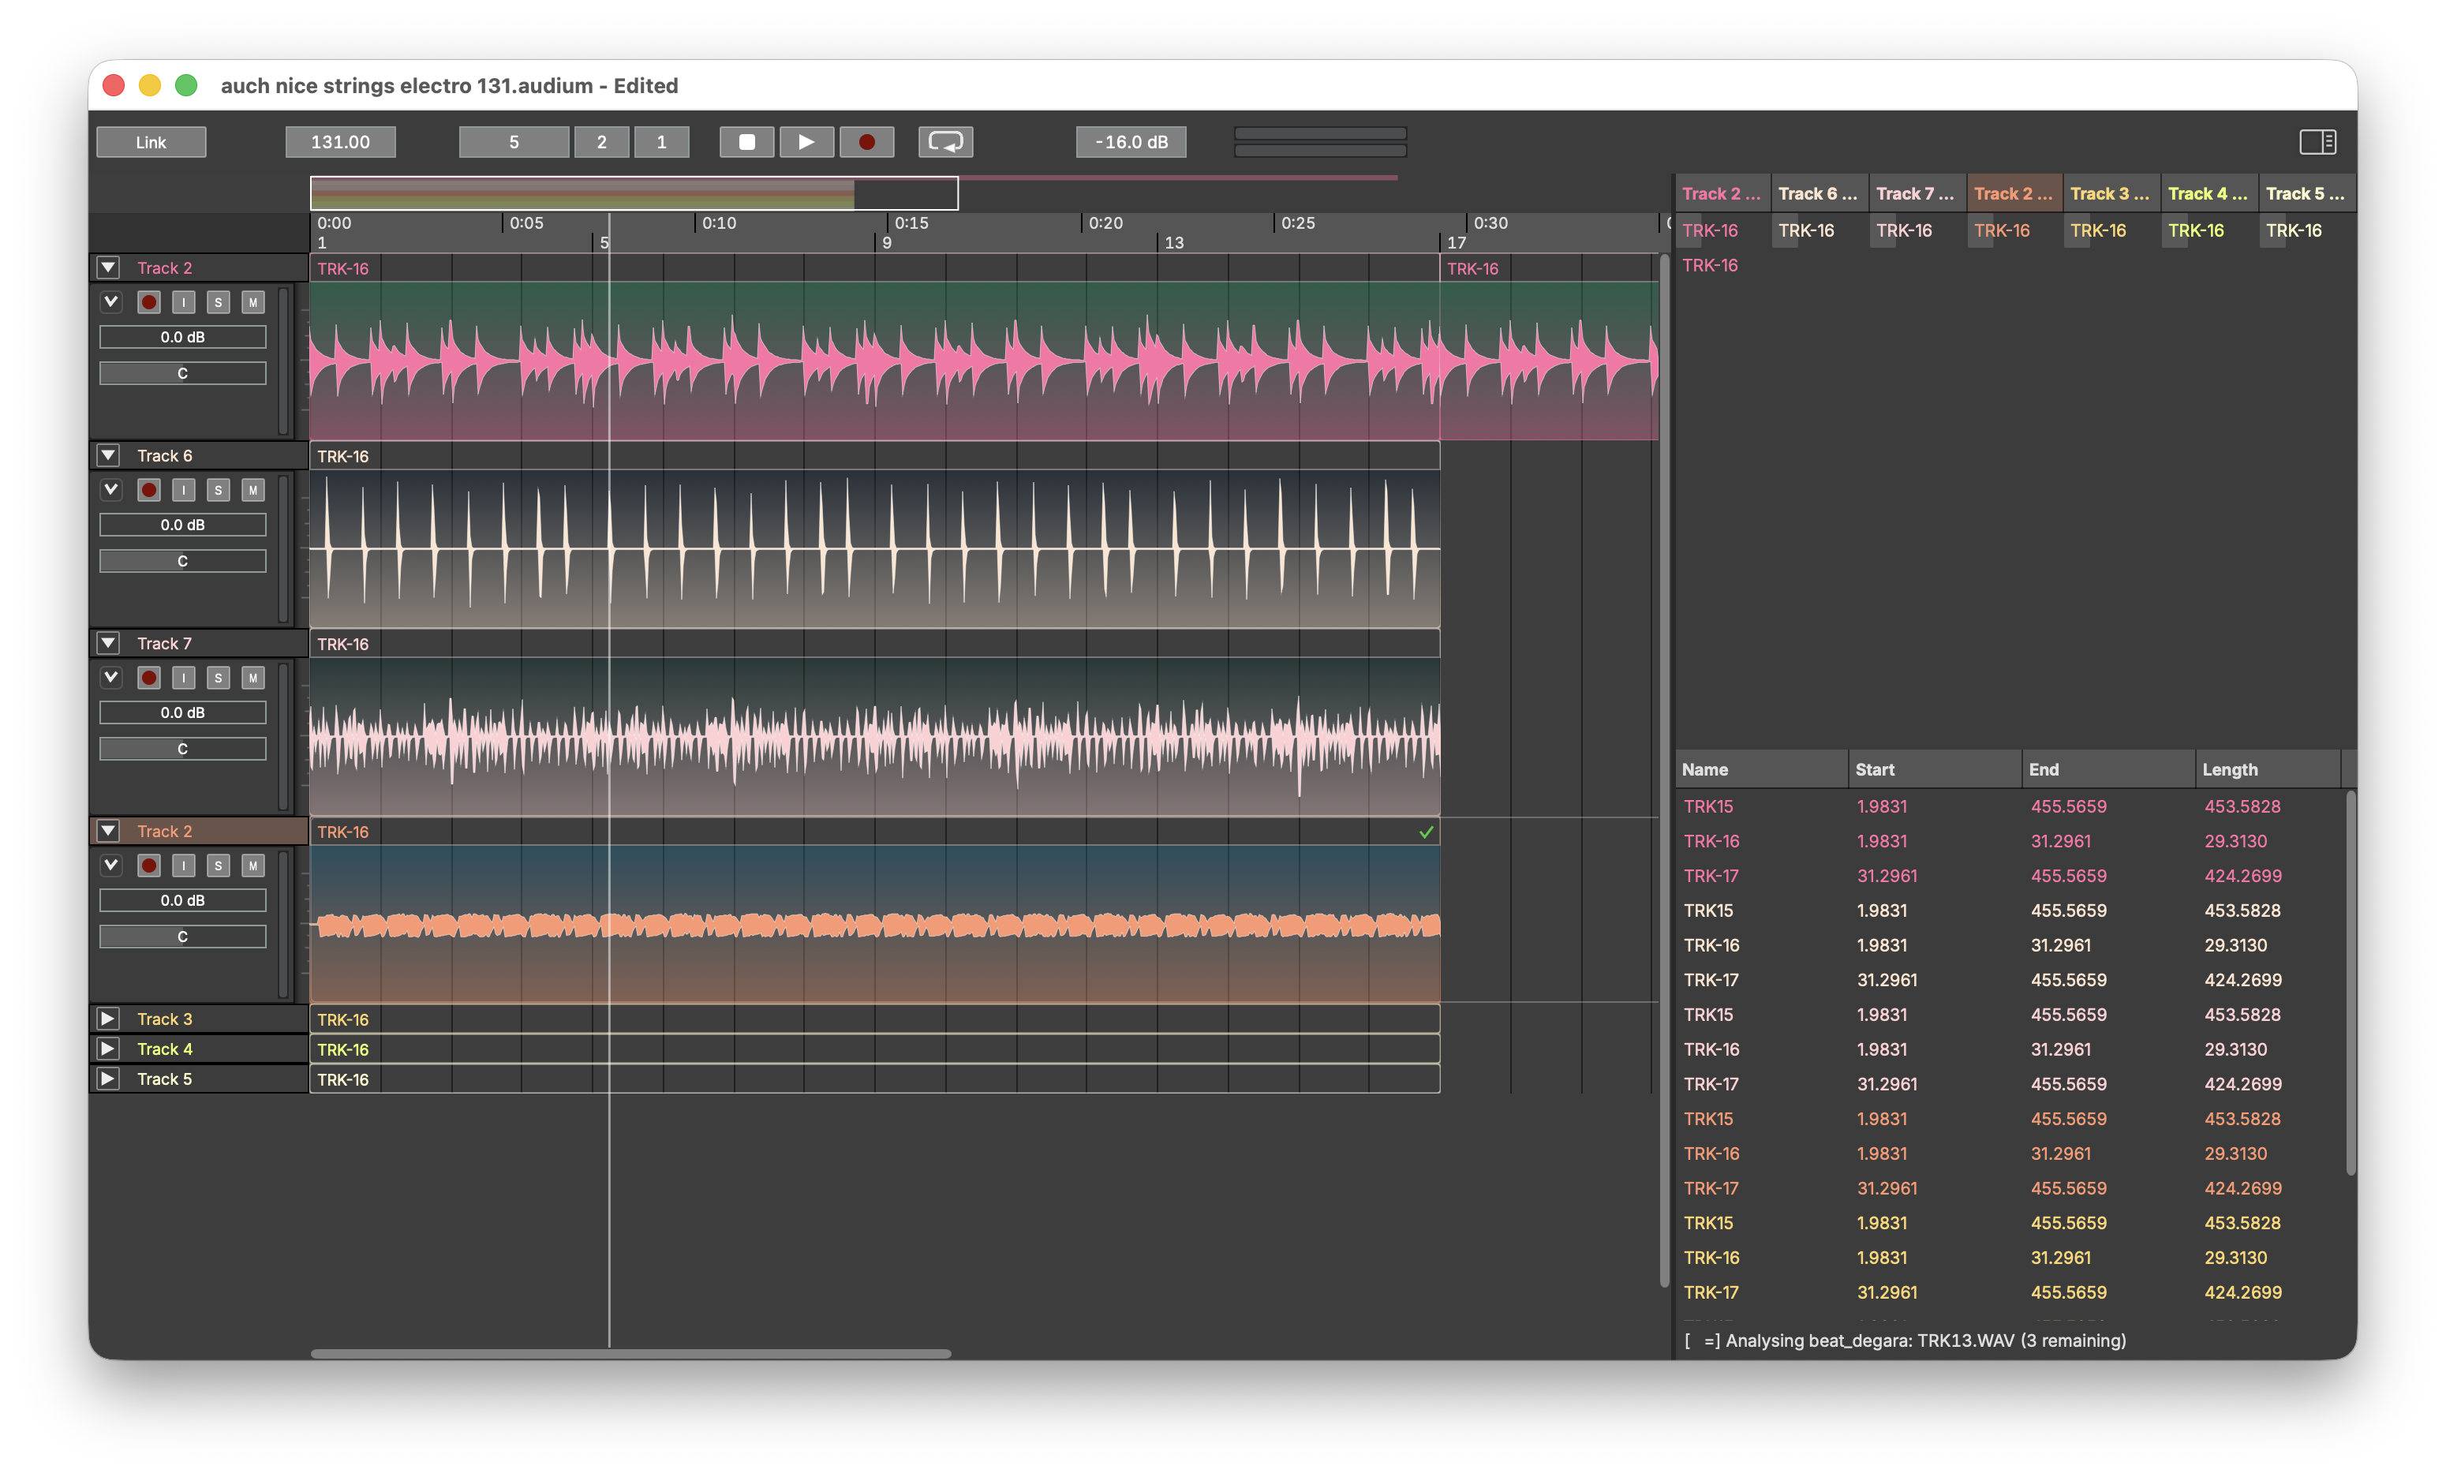Arm recording on the first Track 2
This screenshot has width=2446, height=1477.
149,301
